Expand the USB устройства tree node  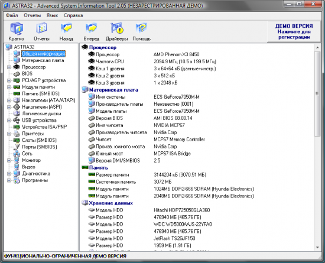[9, 120]
